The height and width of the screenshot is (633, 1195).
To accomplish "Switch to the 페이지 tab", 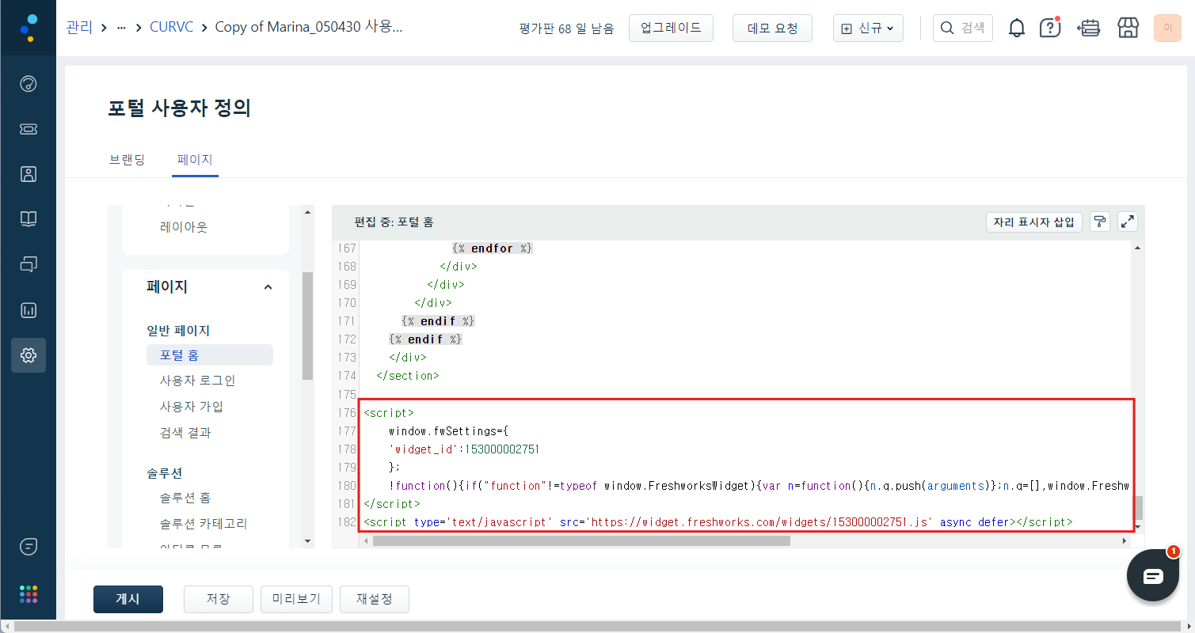I will [x=195, y=160].
